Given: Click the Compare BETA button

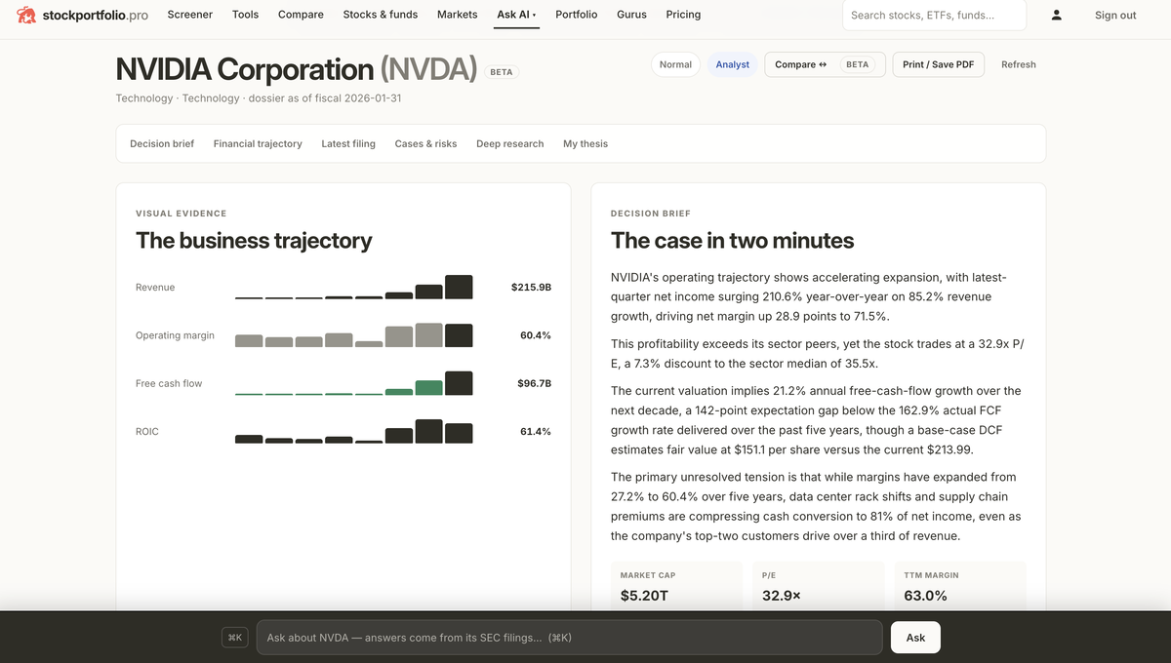Looking at the screenshot, I should [x=825, y=64].
